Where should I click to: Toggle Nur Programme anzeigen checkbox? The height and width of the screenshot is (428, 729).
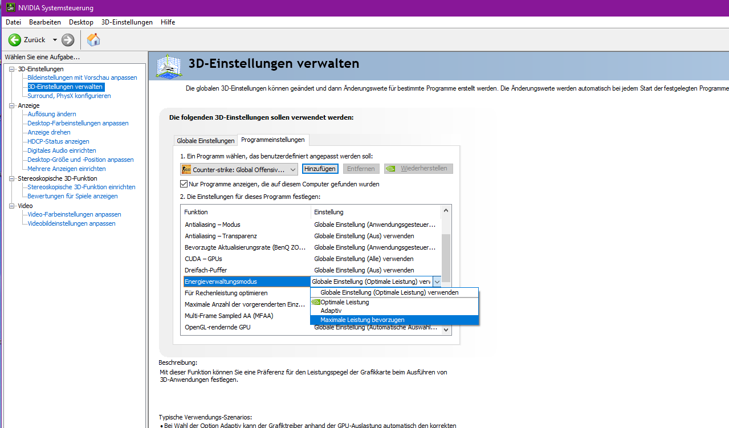(x=184, y=184)
